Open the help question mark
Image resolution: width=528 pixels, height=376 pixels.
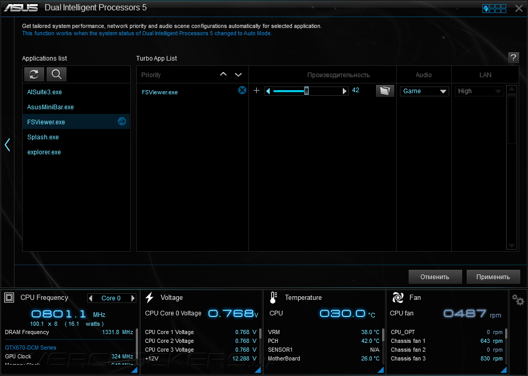pyautogui.click(x=513, y=57)
